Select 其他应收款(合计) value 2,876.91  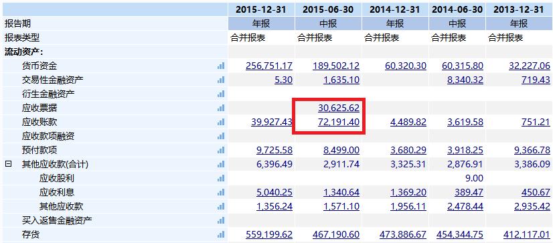click(x=465, y=165)
